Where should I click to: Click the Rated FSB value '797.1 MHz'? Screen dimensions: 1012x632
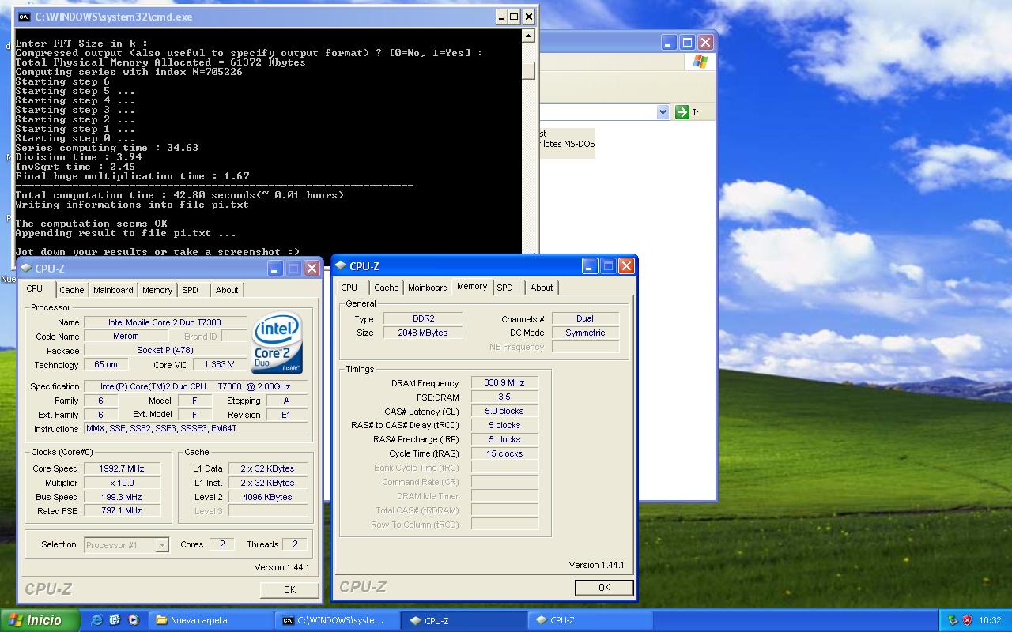pos(122,510)
